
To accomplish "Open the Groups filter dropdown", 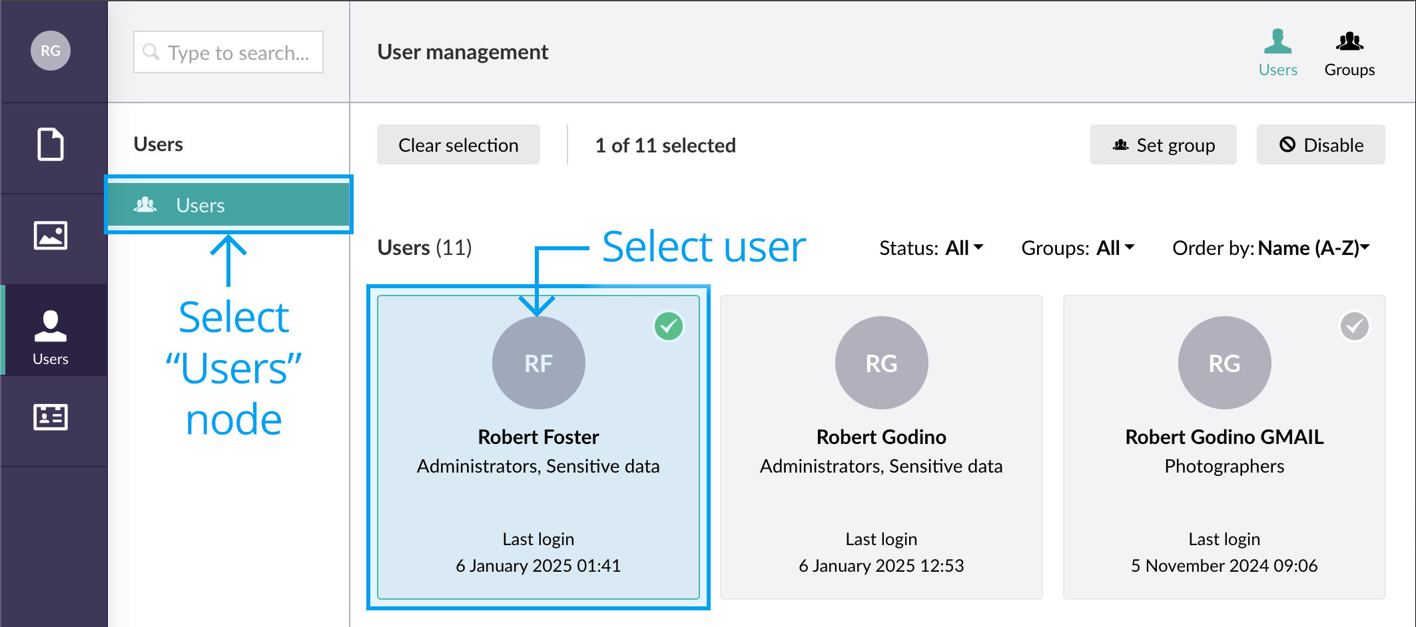I will point(1078,248).
